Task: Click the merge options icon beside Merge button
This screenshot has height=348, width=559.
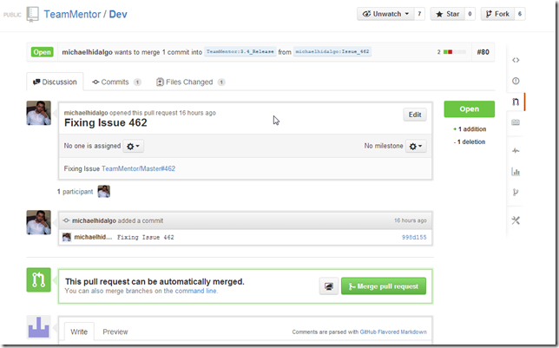Action: click(x=329, y=286)
